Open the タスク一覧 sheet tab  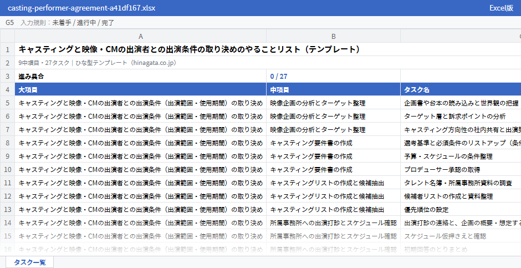(29, 262)
